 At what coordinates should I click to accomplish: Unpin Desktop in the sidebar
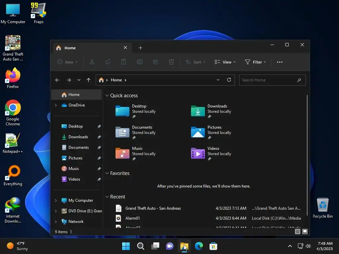click(99, 126)
